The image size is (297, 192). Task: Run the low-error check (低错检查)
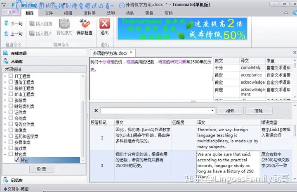coord(85,27)
